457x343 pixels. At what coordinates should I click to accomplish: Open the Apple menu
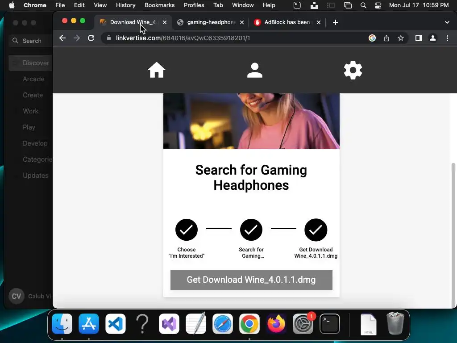pos(12,5)
